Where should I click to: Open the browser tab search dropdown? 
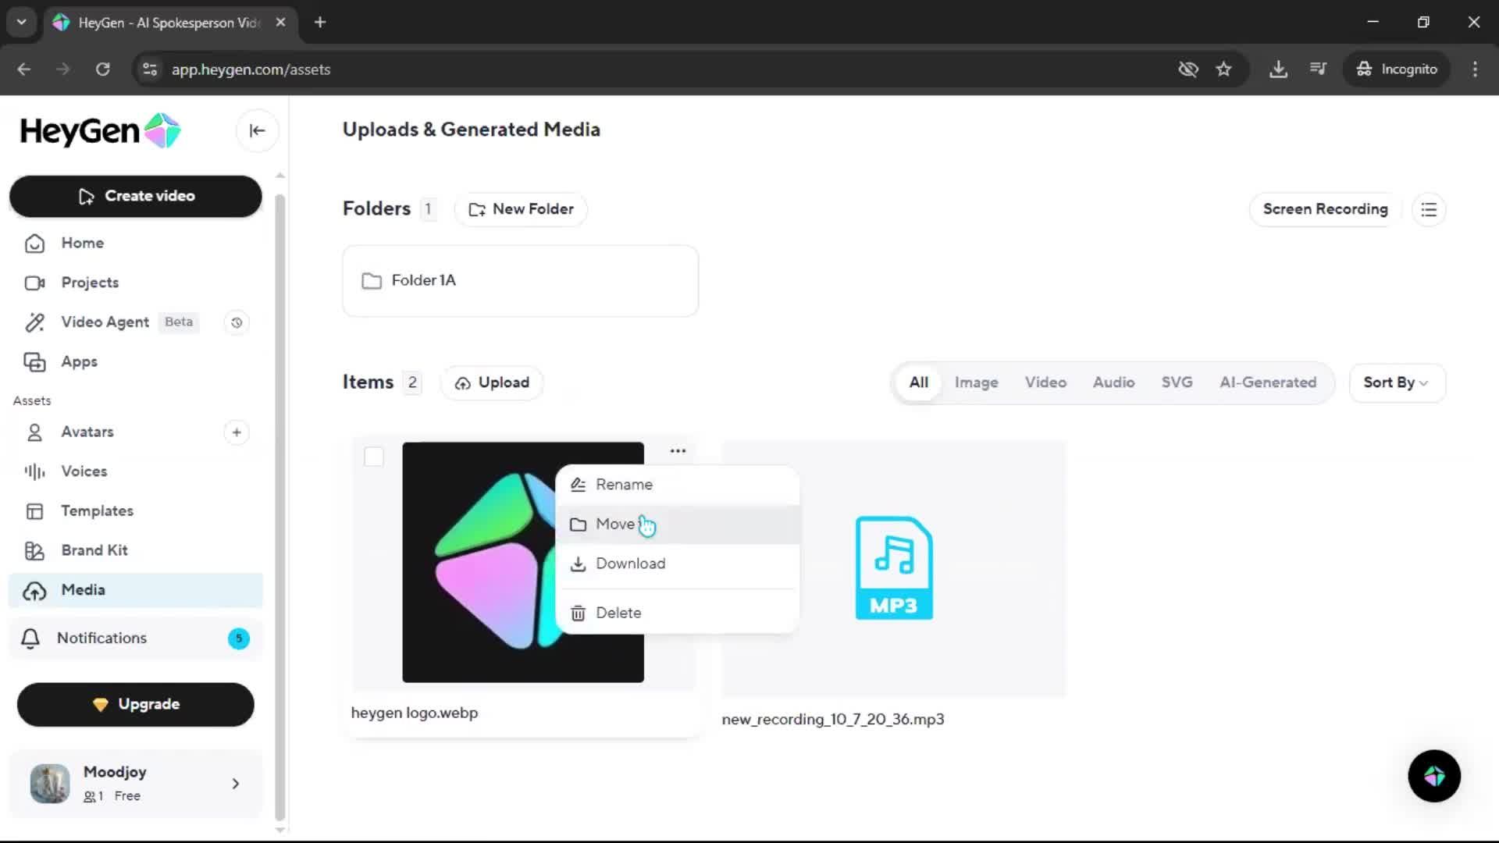click(22, 23)
